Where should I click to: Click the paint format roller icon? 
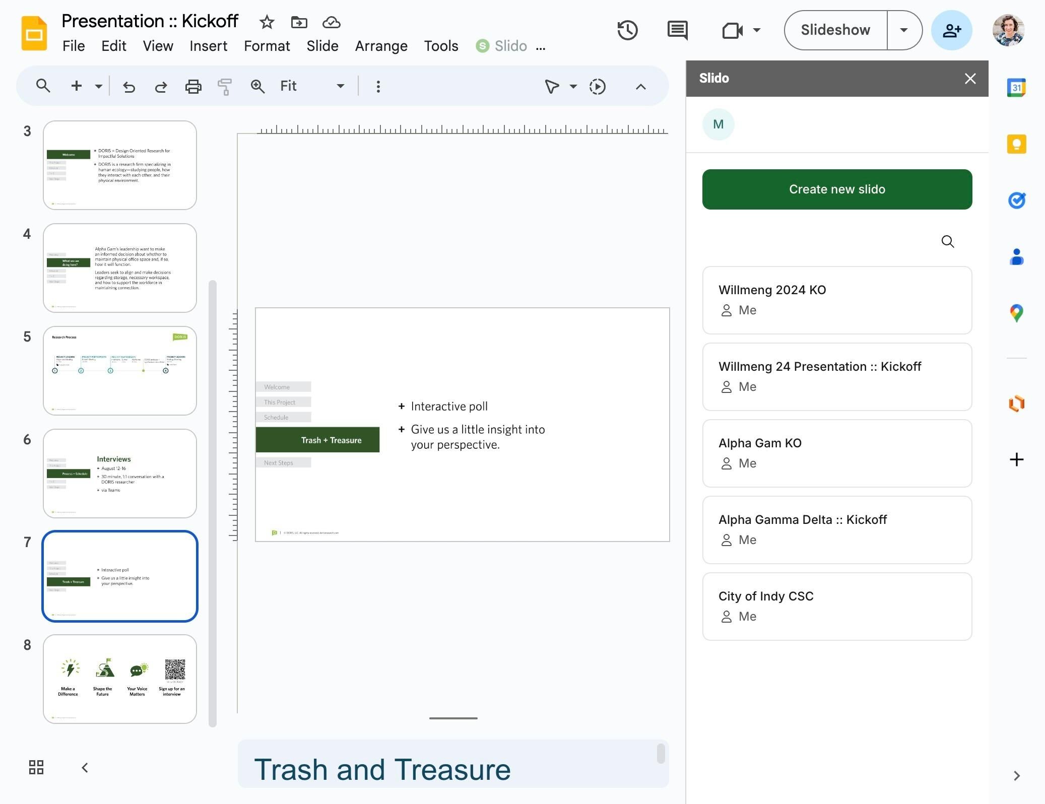pyautogui.click(x=225, y=87)
